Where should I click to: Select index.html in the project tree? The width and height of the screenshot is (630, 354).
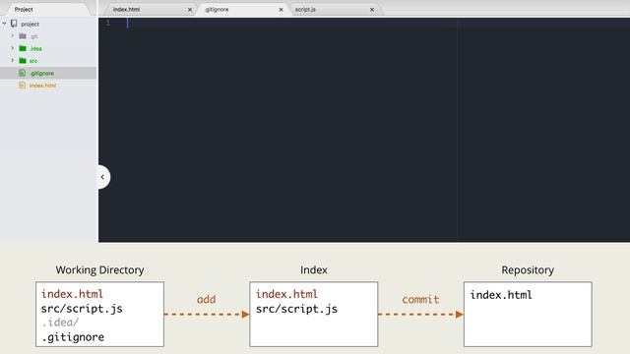click(42, 86)
